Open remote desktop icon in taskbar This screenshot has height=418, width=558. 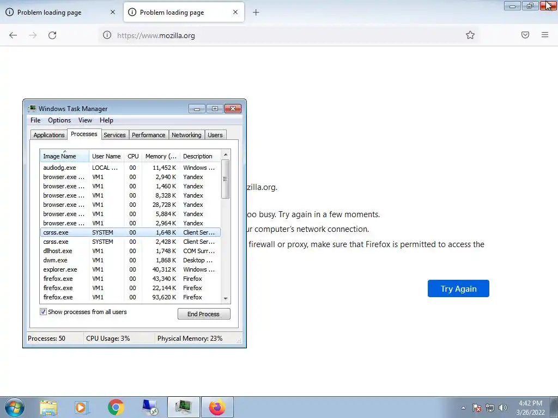pyautogui.click(x=150, y=408)
